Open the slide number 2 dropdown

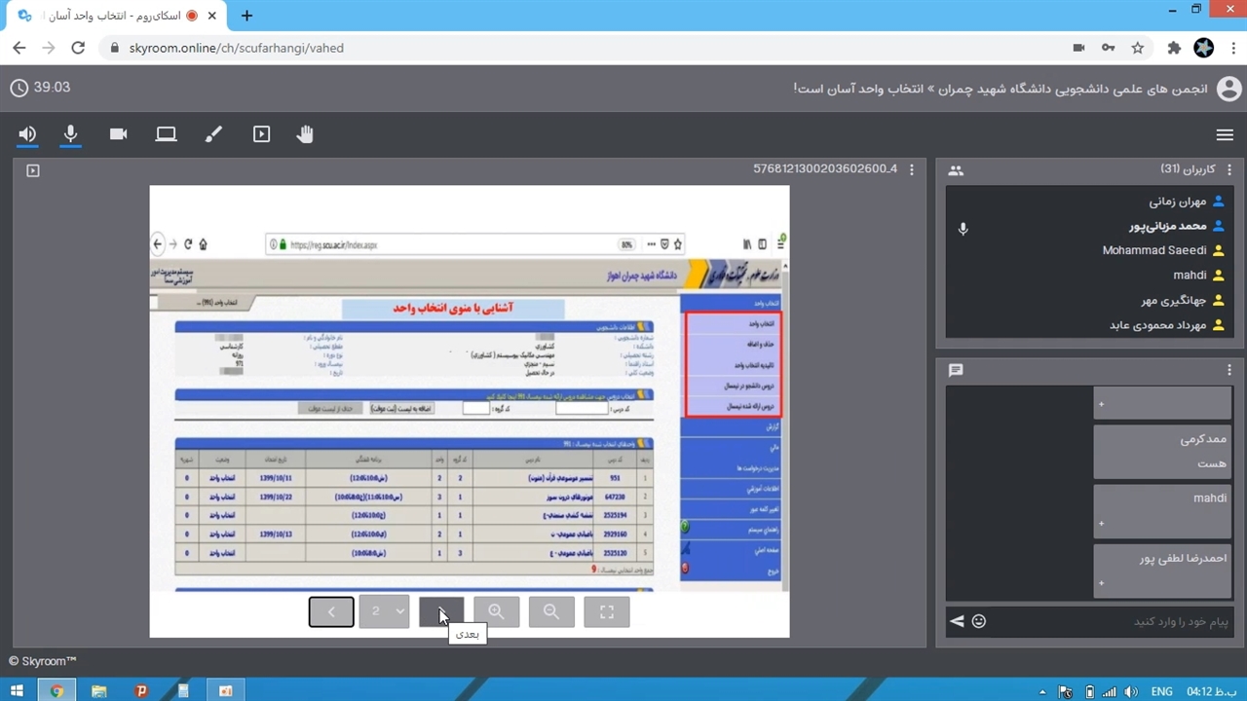(384, 611)
